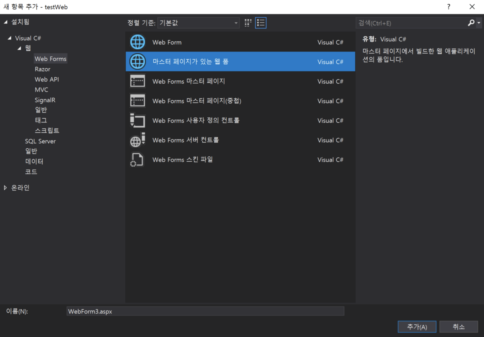Screen dimensions: 484x337
Task: Select the MVC category
Action: pyautogui.click(x=41, y=89)
